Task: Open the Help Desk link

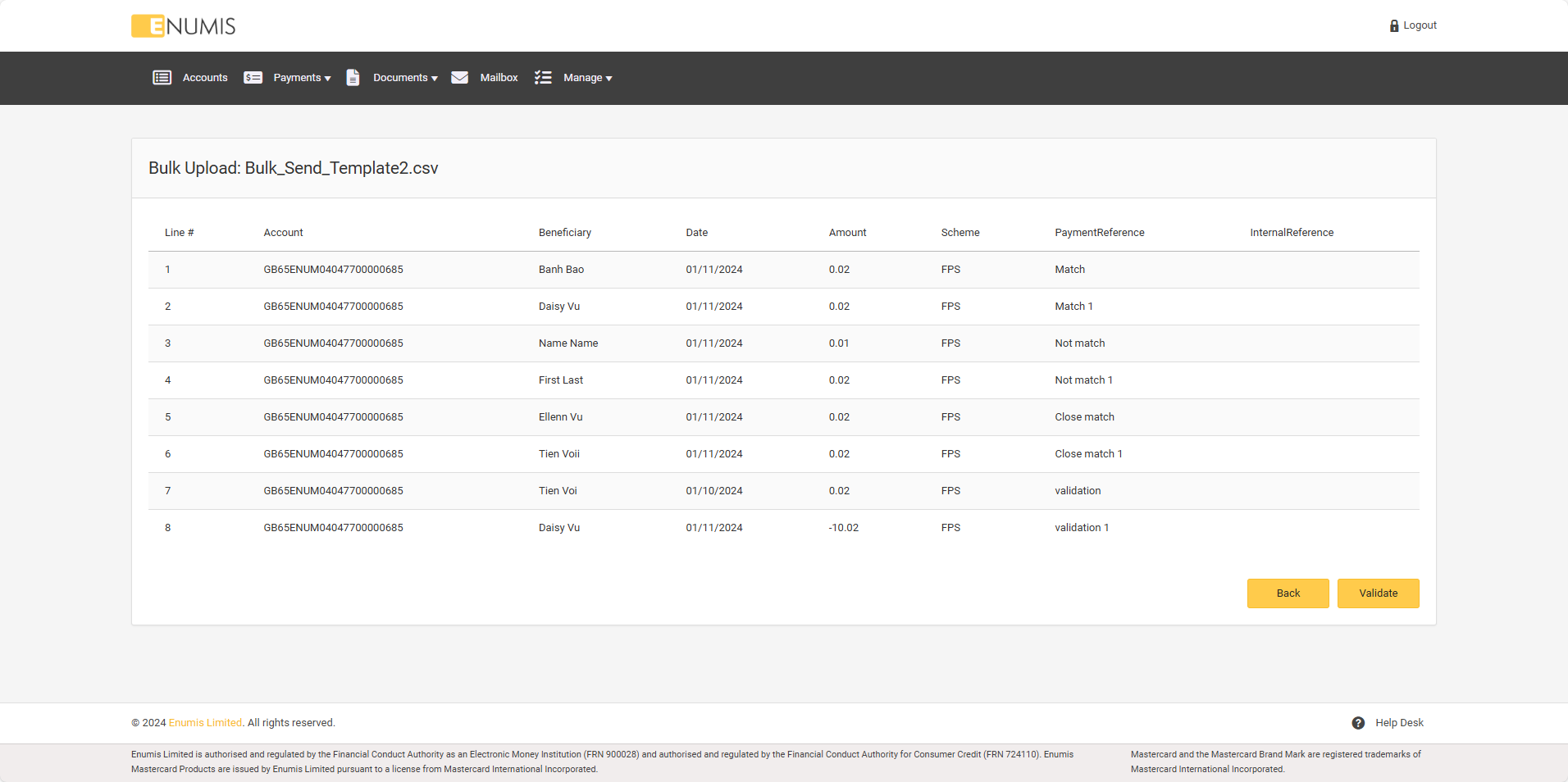Action: [1399, 723]
